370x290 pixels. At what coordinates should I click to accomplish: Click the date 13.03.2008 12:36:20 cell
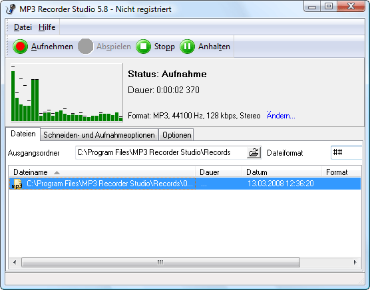281,184
